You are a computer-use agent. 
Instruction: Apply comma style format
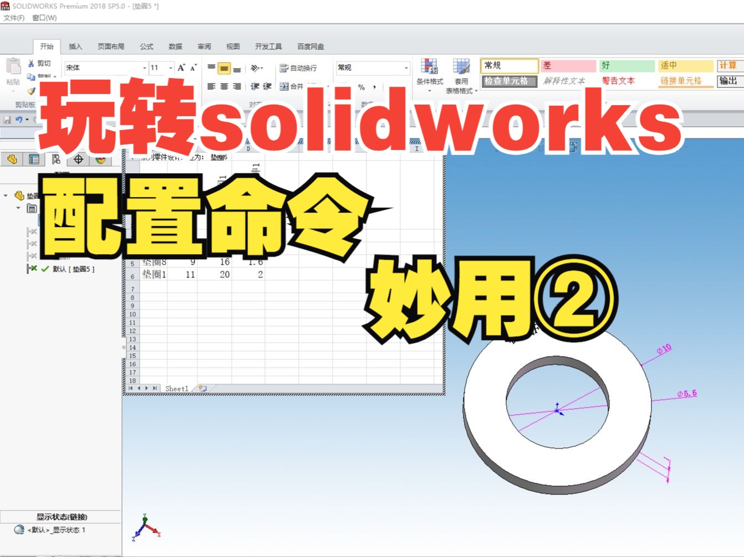pyautogui.click(x=375, y=87)
